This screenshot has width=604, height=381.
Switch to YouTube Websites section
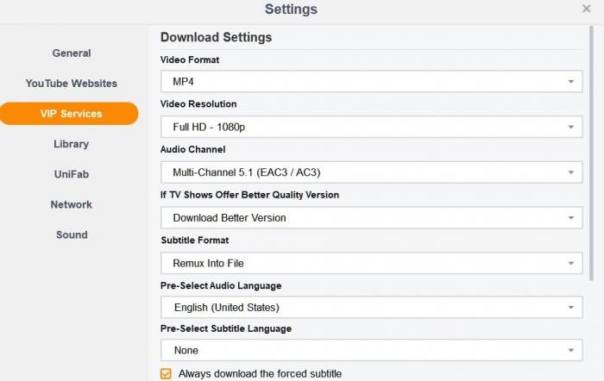click(71, 84)
